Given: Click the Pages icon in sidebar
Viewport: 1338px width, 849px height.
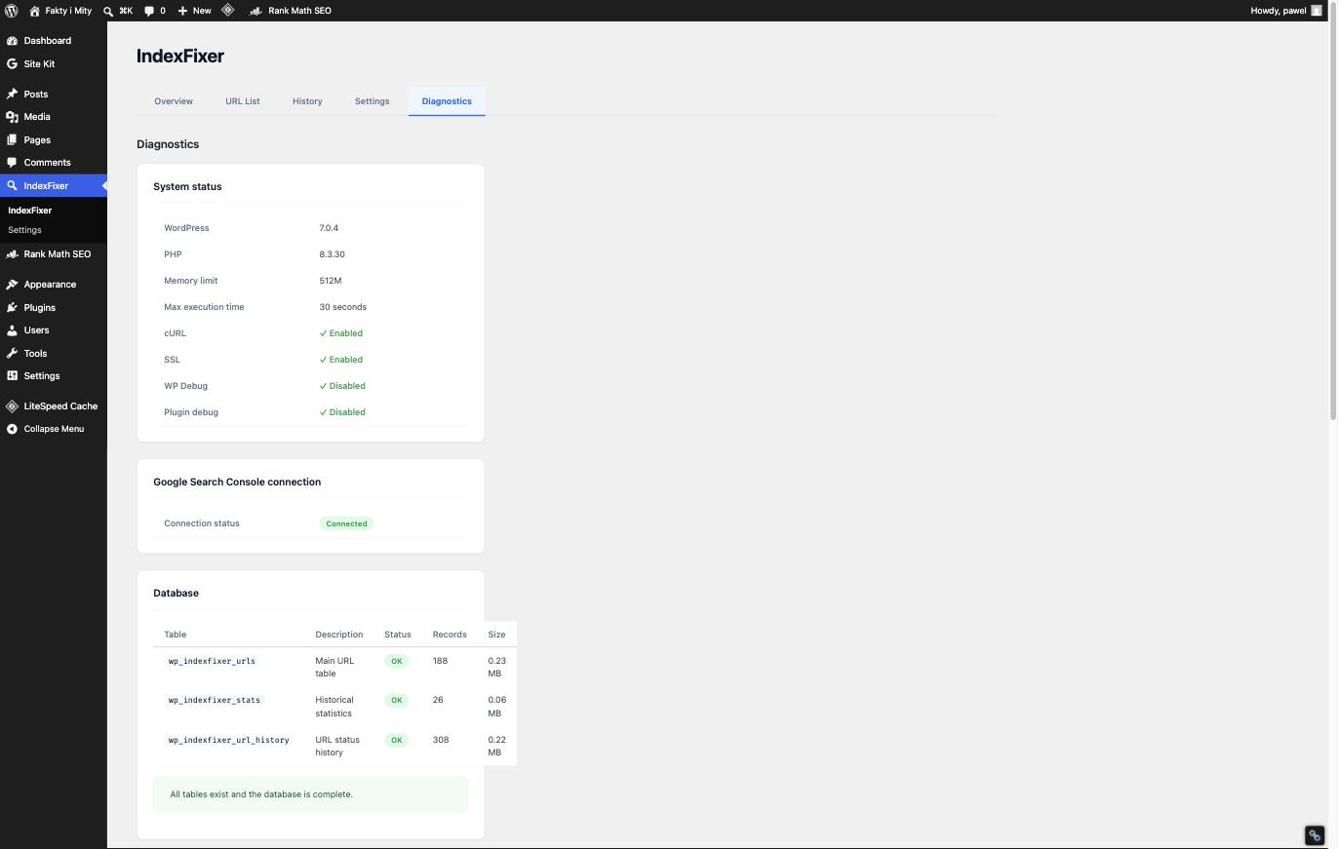Looking at the screenshot, I should pyautogui.click(x=12, y=140).
